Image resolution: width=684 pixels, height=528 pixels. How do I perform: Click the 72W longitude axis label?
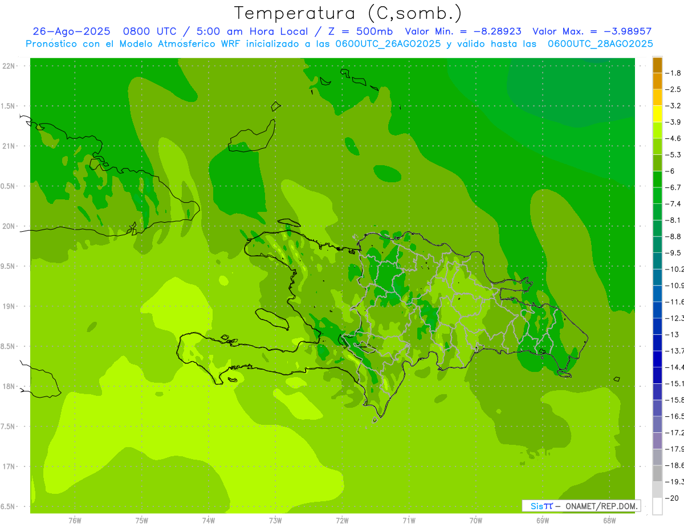point(342,521)
